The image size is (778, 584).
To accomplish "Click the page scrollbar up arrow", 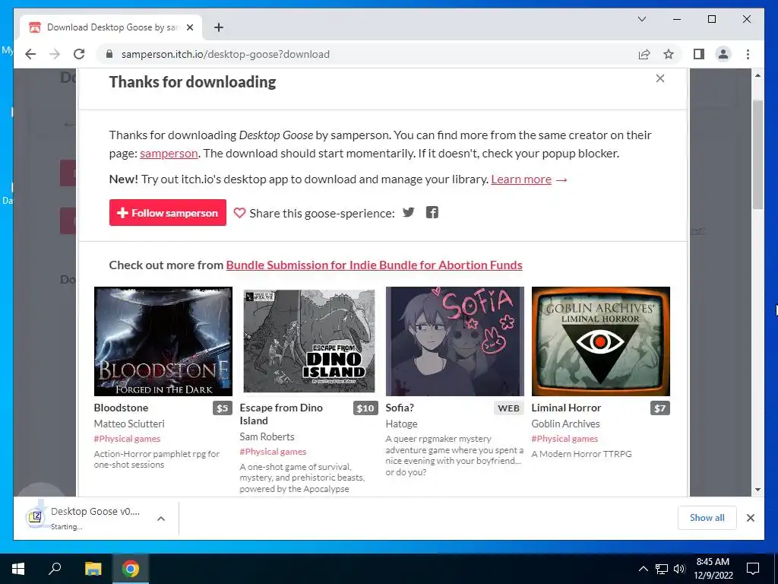I will 757,75.
